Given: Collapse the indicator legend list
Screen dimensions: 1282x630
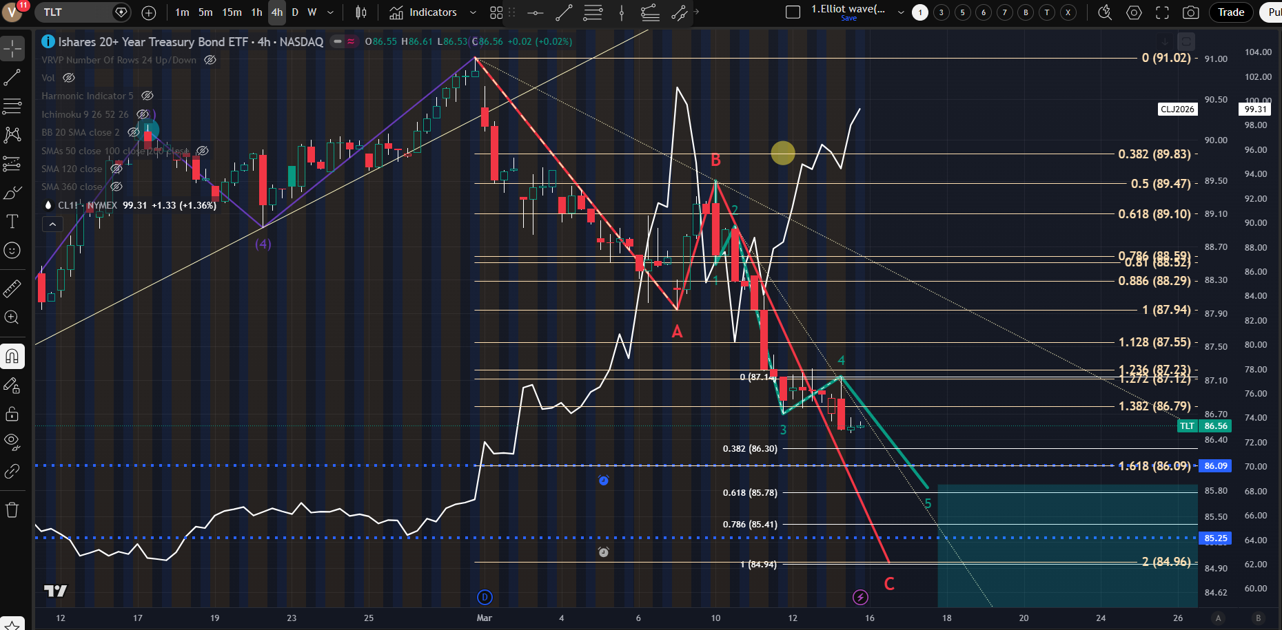Looking at the screenshot, I should pos(52,224).
